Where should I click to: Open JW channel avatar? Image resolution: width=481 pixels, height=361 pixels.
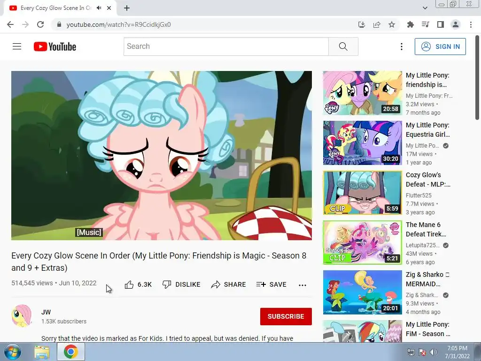[x=22, y=316]
